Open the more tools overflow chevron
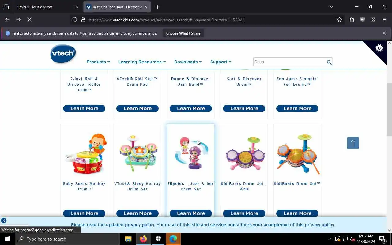 (373, 20)
